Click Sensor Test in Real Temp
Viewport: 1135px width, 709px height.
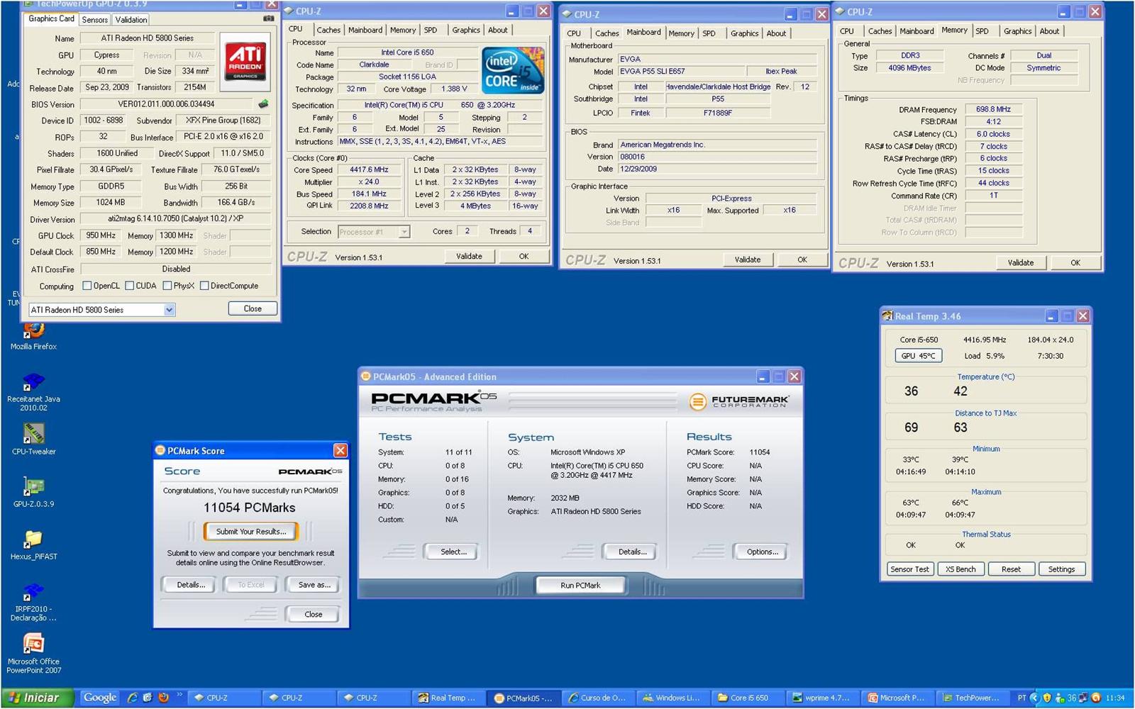pos(909,569)
